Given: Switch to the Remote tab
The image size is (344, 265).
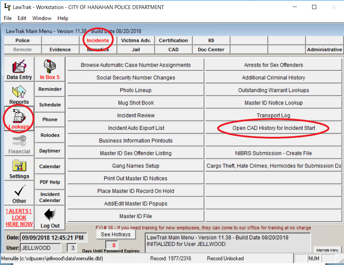Looking at the screenshot, I should point(23,50).
